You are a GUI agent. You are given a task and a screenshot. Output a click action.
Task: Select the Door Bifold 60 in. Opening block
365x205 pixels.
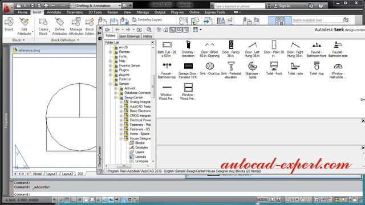coord(209,49)
